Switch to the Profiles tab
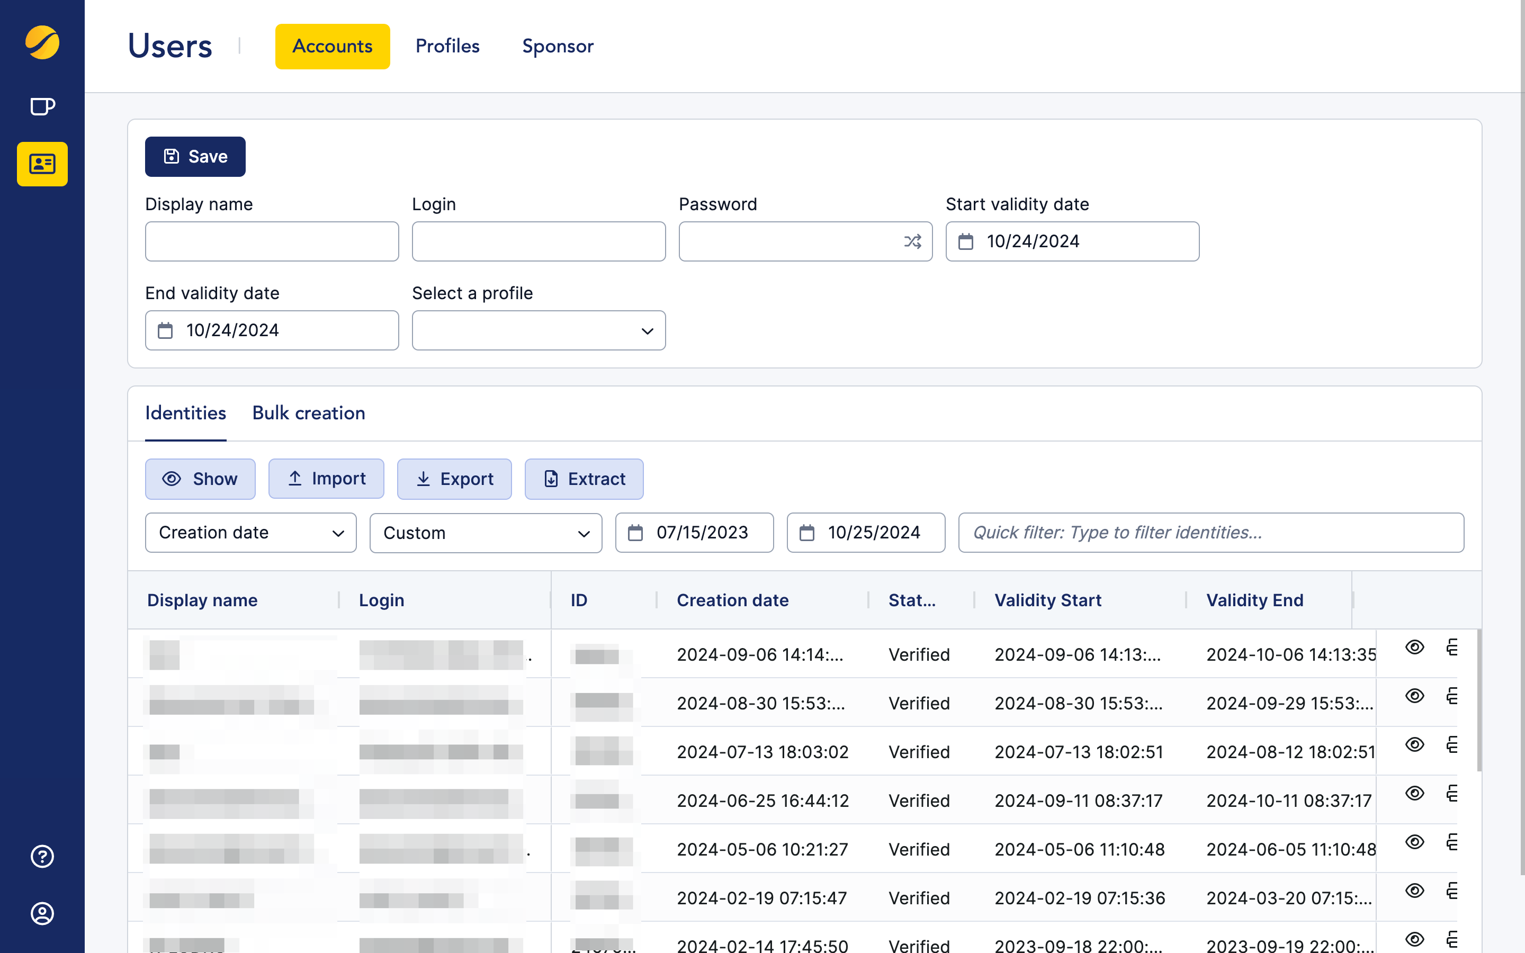This screenshot has height=953, width=1525. [x=447, y=46]
